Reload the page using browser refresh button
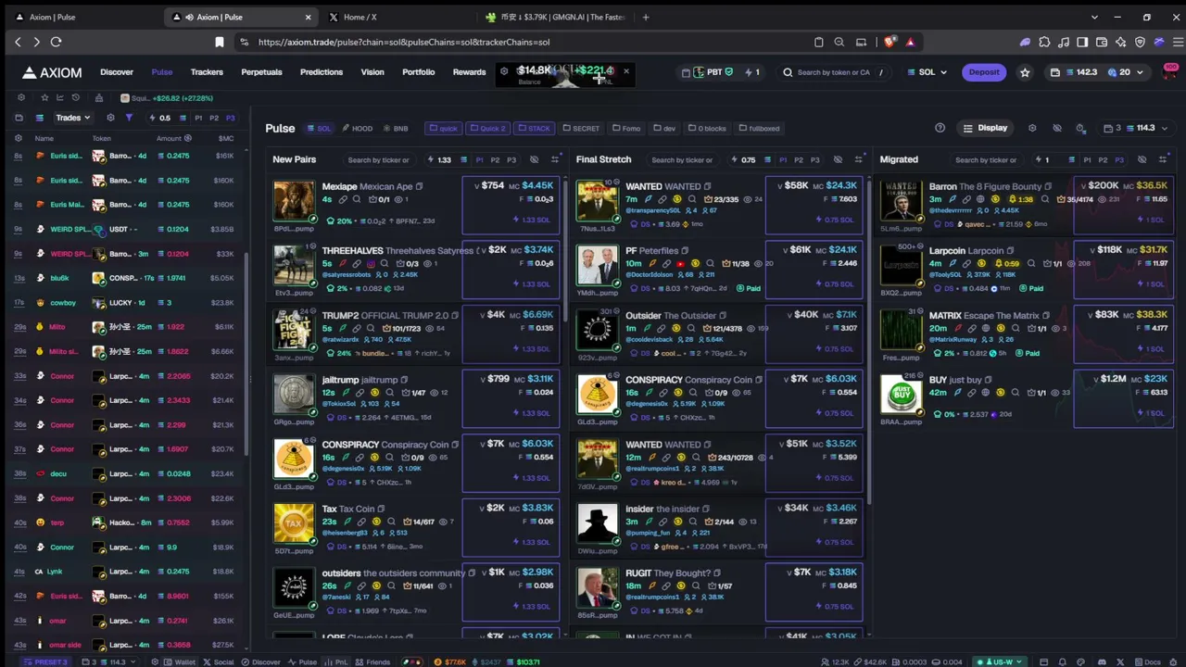 [56, 42]
